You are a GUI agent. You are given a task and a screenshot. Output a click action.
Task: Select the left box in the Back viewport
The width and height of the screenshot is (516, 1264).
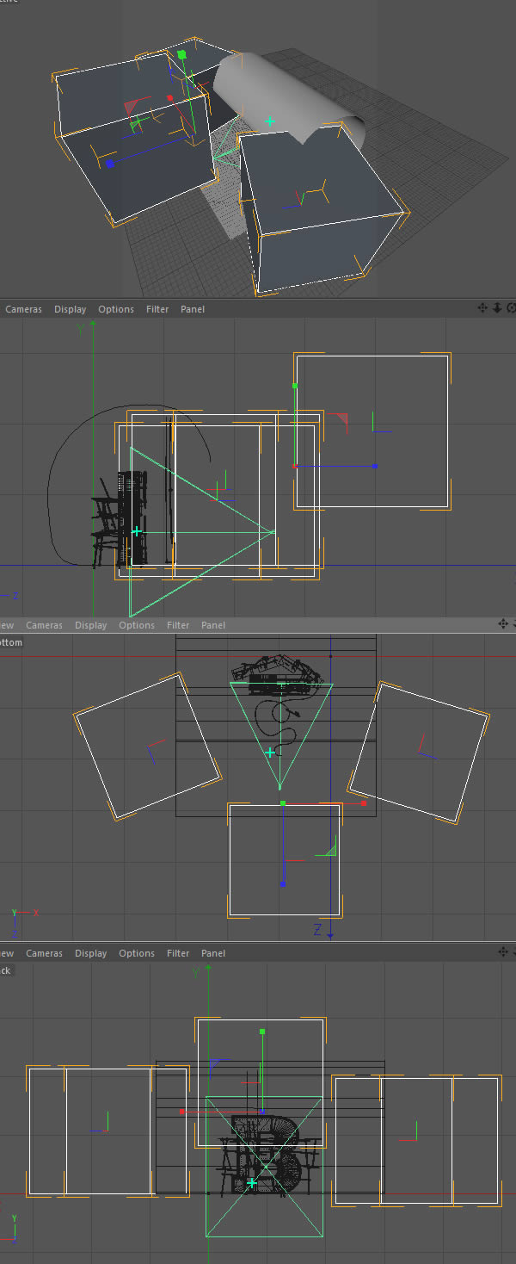(107, 1131)
